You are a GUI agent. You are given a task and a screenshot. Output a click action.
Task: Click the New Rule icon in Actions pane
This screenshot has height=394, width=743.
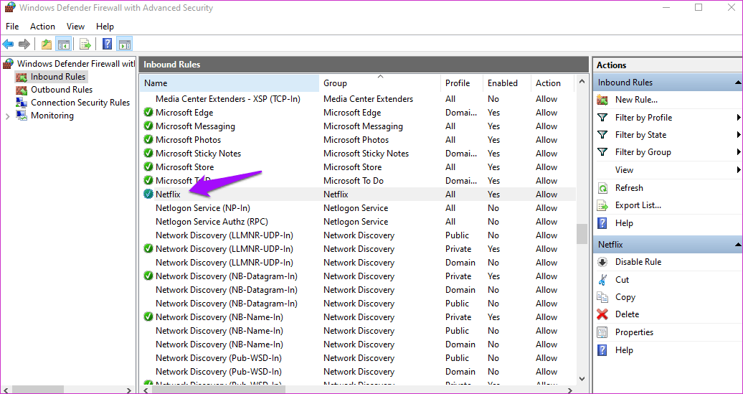click(x=602, y=100)
